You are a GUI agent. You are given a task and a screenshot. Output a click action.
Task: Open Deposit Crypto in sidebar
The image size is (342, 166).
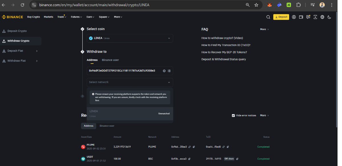pos(17,31)
